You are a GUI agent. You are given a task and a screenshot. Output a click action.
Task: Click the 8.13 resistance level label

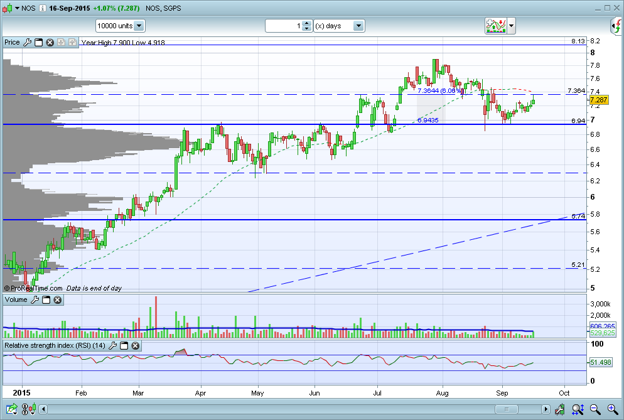pos(578,41)
